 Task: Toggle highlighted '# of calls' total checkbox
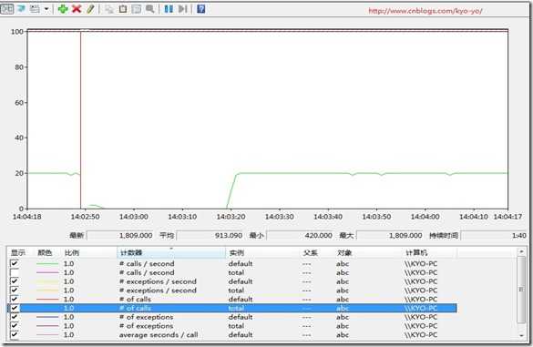click(x=15, y=308)
